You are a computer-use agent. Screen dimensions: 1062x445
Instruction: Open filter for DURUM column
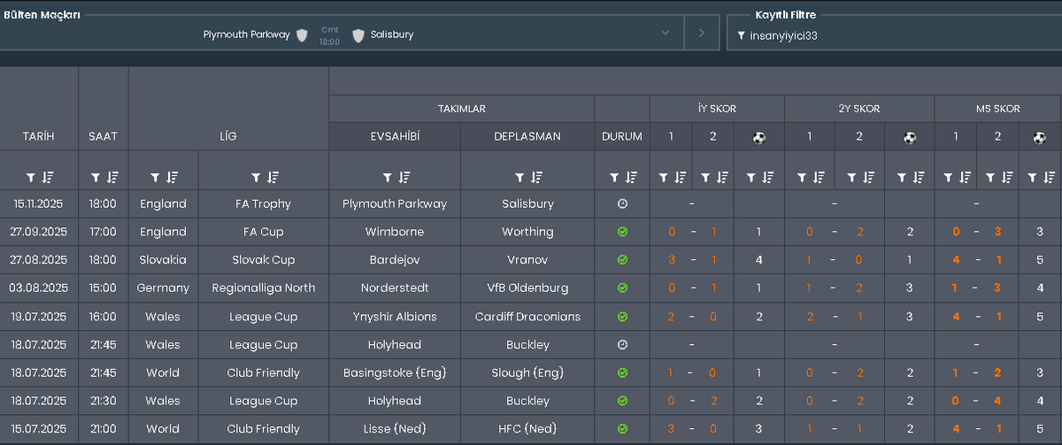[614, 177]
